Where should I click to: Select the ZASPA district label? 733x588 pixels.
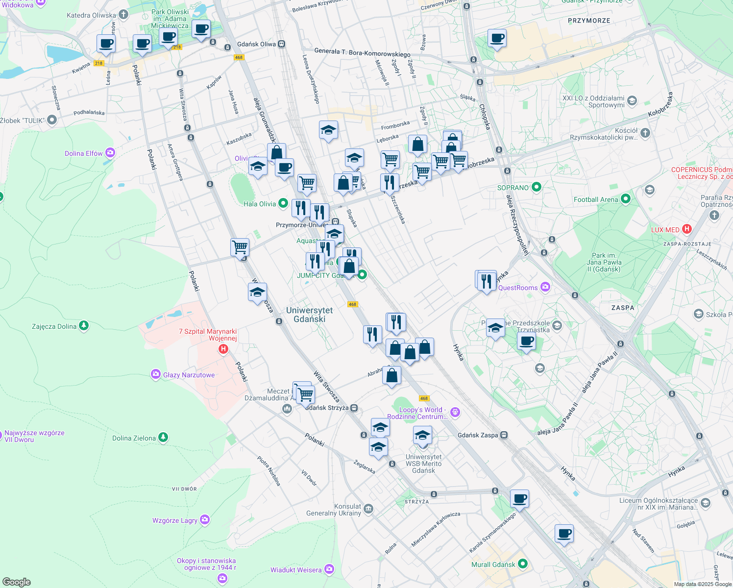623,308
